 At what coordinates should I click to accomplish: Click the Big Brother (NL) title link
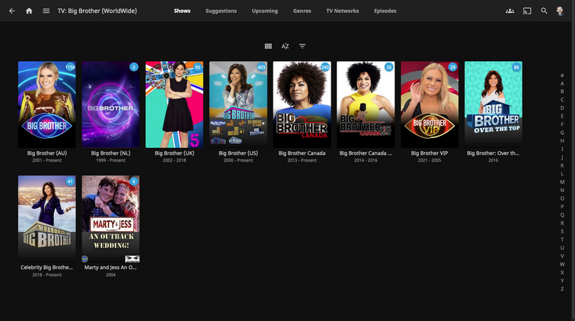[110, 153]
